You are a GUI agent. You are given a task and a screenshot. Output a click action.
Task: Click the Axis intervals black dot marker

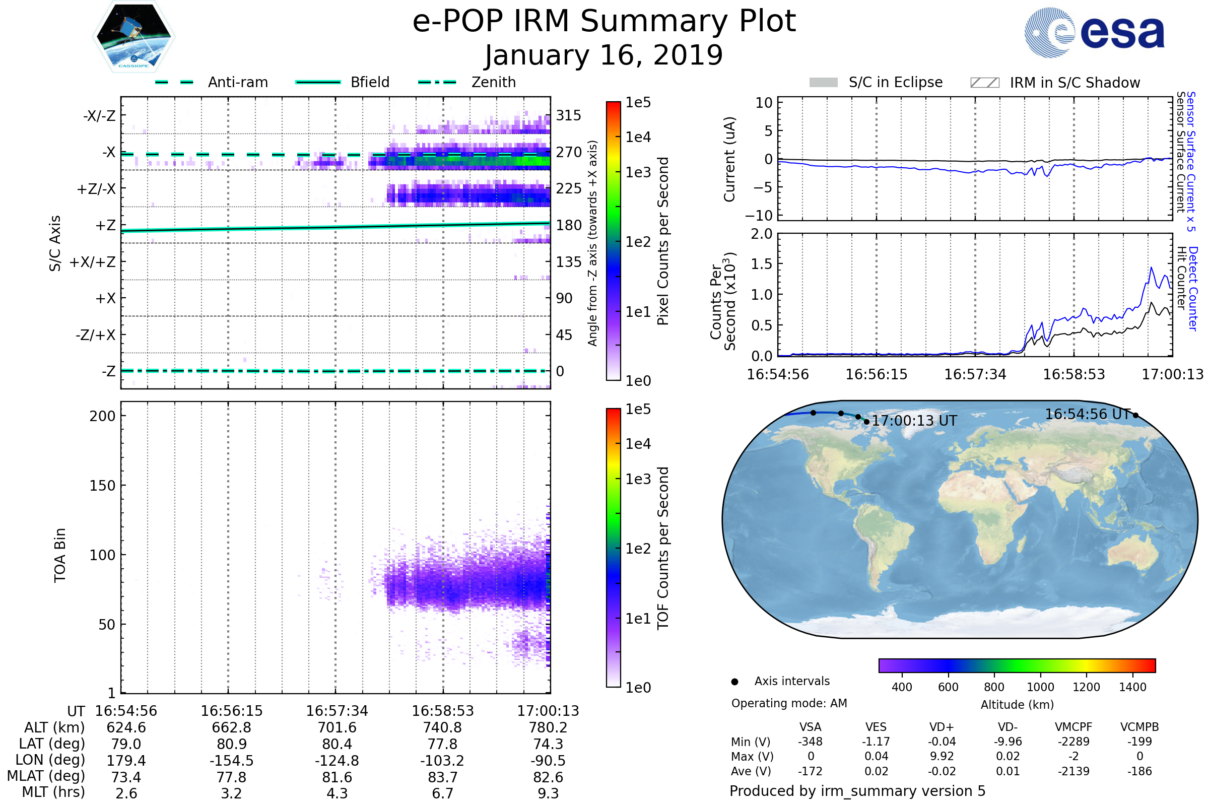pyautogui.click(x=735, y=682)
